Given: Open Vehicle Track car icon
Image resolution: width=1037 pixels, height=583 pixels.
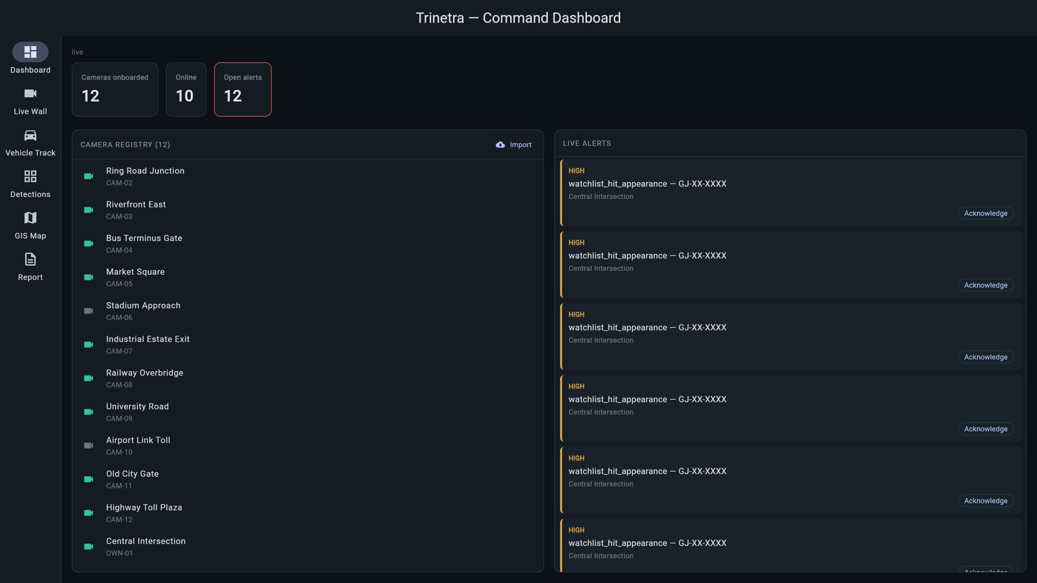Looking at the screenshot, I should point(30,135).
